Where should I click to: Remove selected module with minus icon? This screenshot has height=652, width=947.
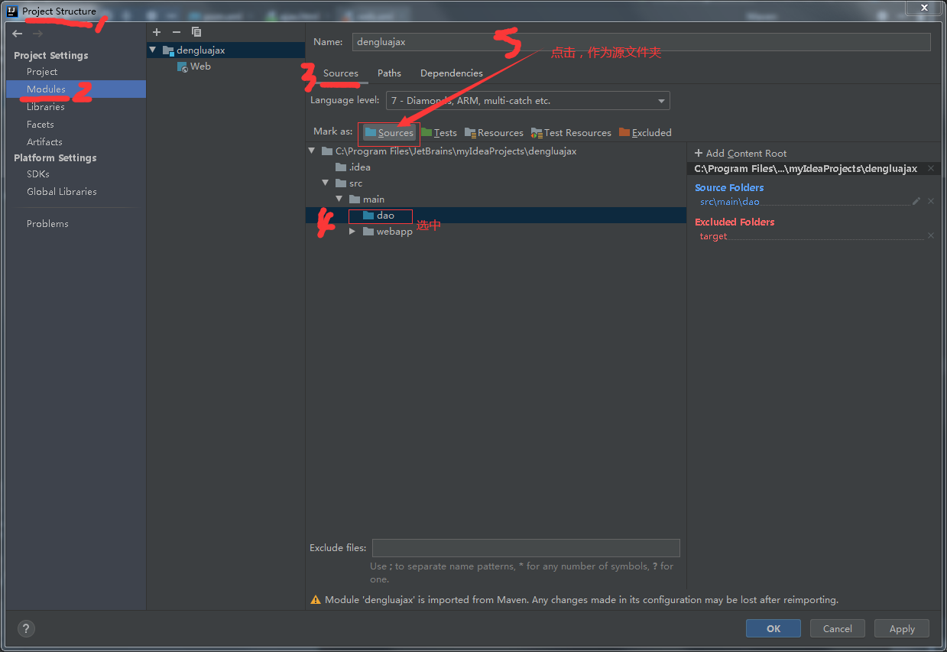pyautogui.click(x=177, y=32)
